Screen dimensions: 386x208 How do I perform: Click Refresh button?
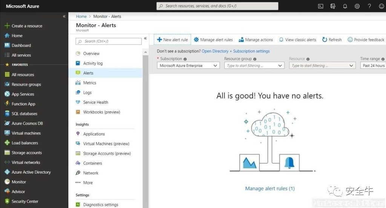[x=332, y=39]
